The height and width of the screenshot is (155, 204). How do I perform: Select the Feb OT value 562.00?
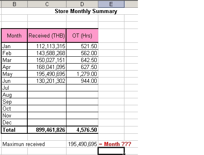(x=82, y=53)
